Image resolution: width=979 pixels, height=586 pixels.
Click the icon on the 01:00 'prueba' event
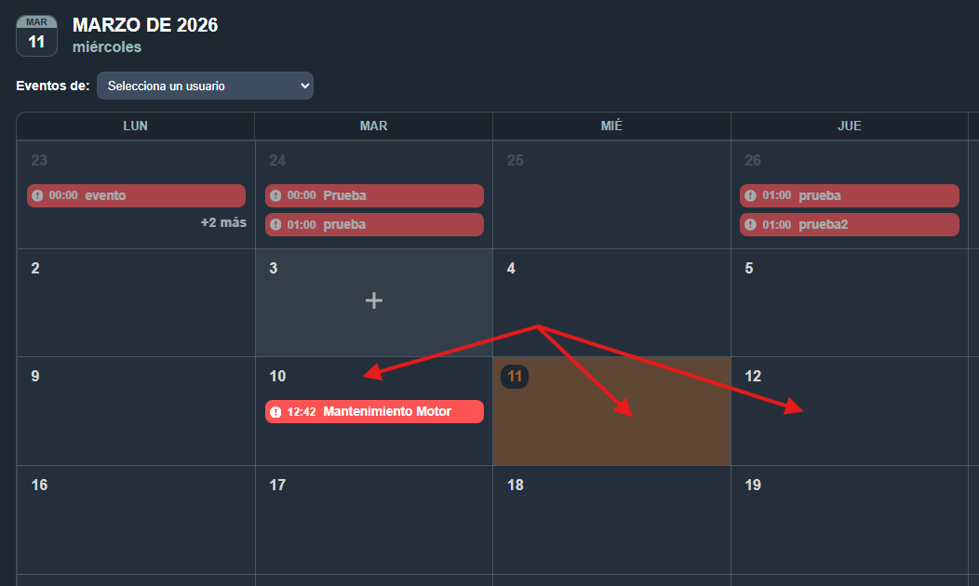275,224
